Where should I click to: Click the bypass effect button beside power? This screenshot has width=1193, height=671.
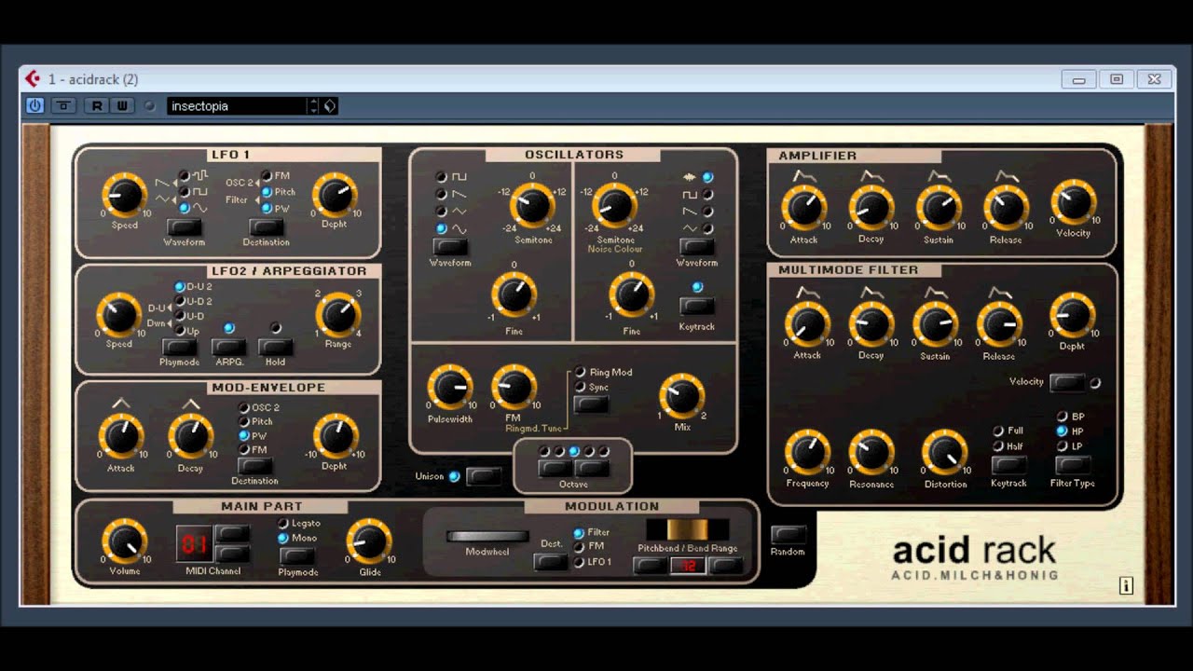[x=63, y=105]
